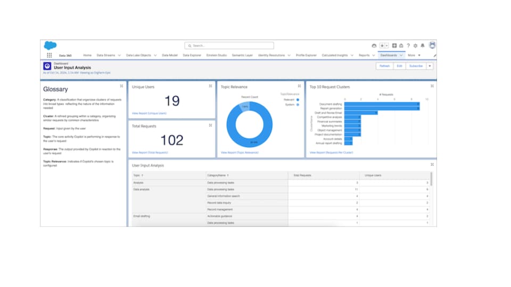Open the App Launcher grid icon
Viewport: 511px width, 287px height.
[x=49, y=55]
